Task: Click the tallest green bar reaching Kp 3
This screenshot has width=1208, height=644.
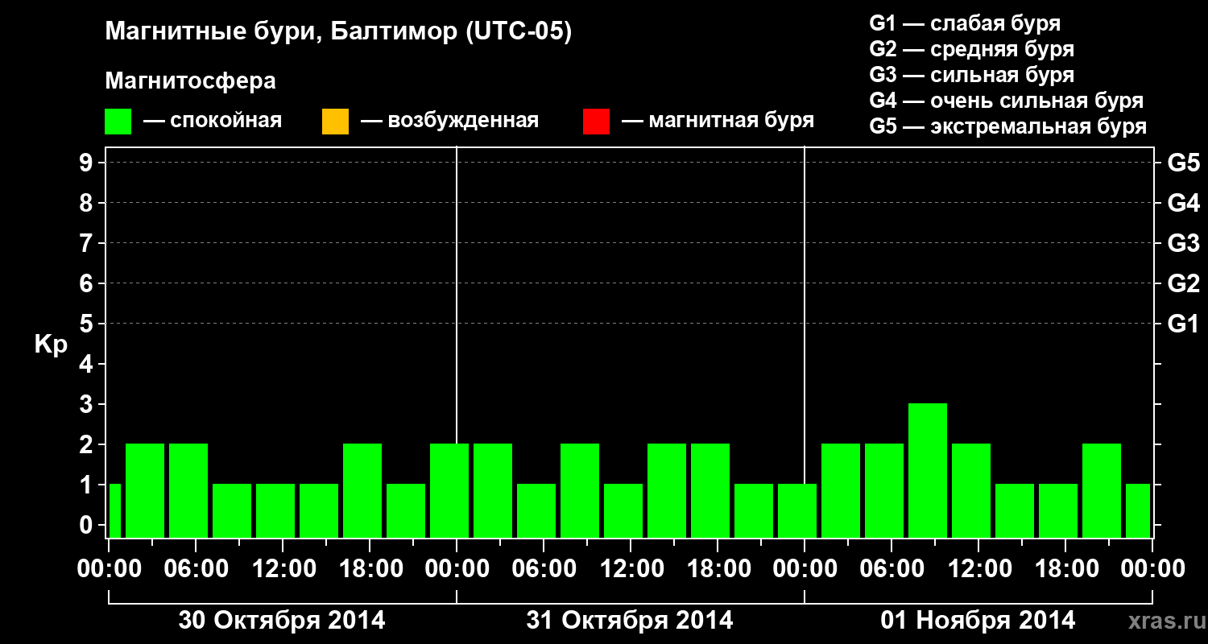Action: point(928,470)
